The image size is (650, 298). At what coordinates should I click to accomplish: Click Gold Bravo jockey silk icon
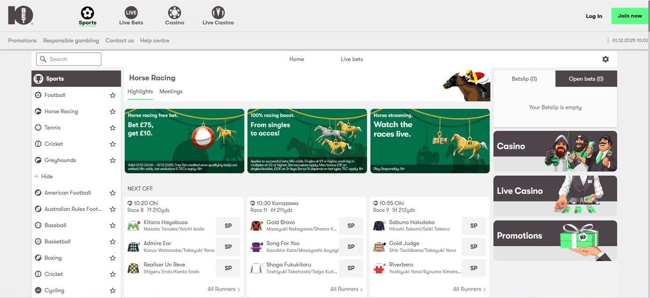pyautogui.click(x=256, y=226)
